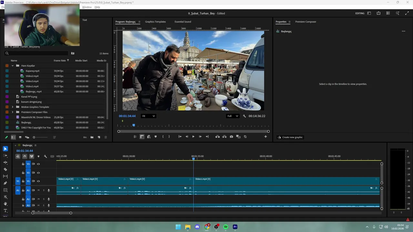Switch Project panel to icon view

point(20,137)
